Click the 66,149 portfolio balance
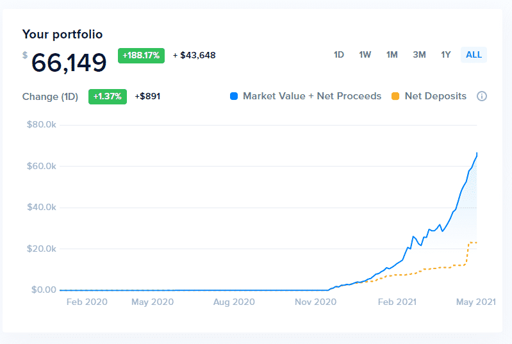 [x=69, y=63]
